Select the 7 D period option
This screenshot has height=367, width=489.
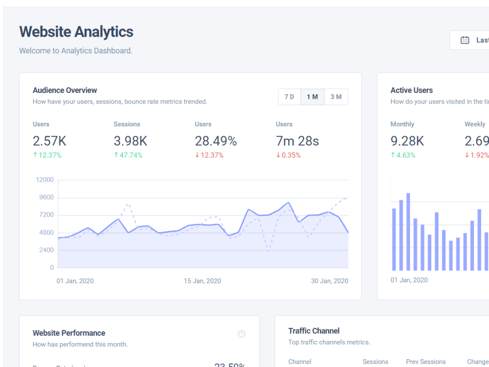[289, 97]
